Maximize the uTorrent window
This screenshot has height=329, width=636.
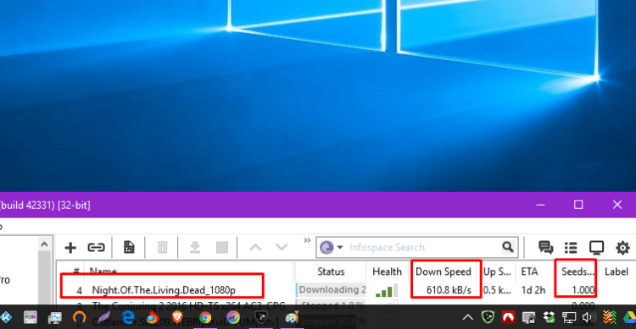click(578, 205)
